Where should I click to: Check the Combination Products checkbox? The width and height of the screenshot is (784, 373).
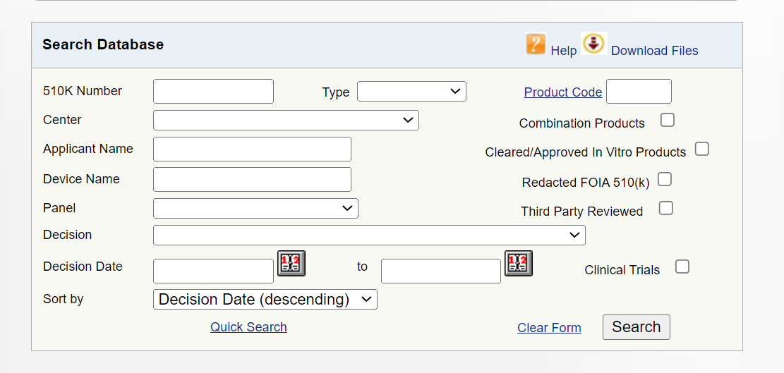pyautogui.click(x=668, y=120)
